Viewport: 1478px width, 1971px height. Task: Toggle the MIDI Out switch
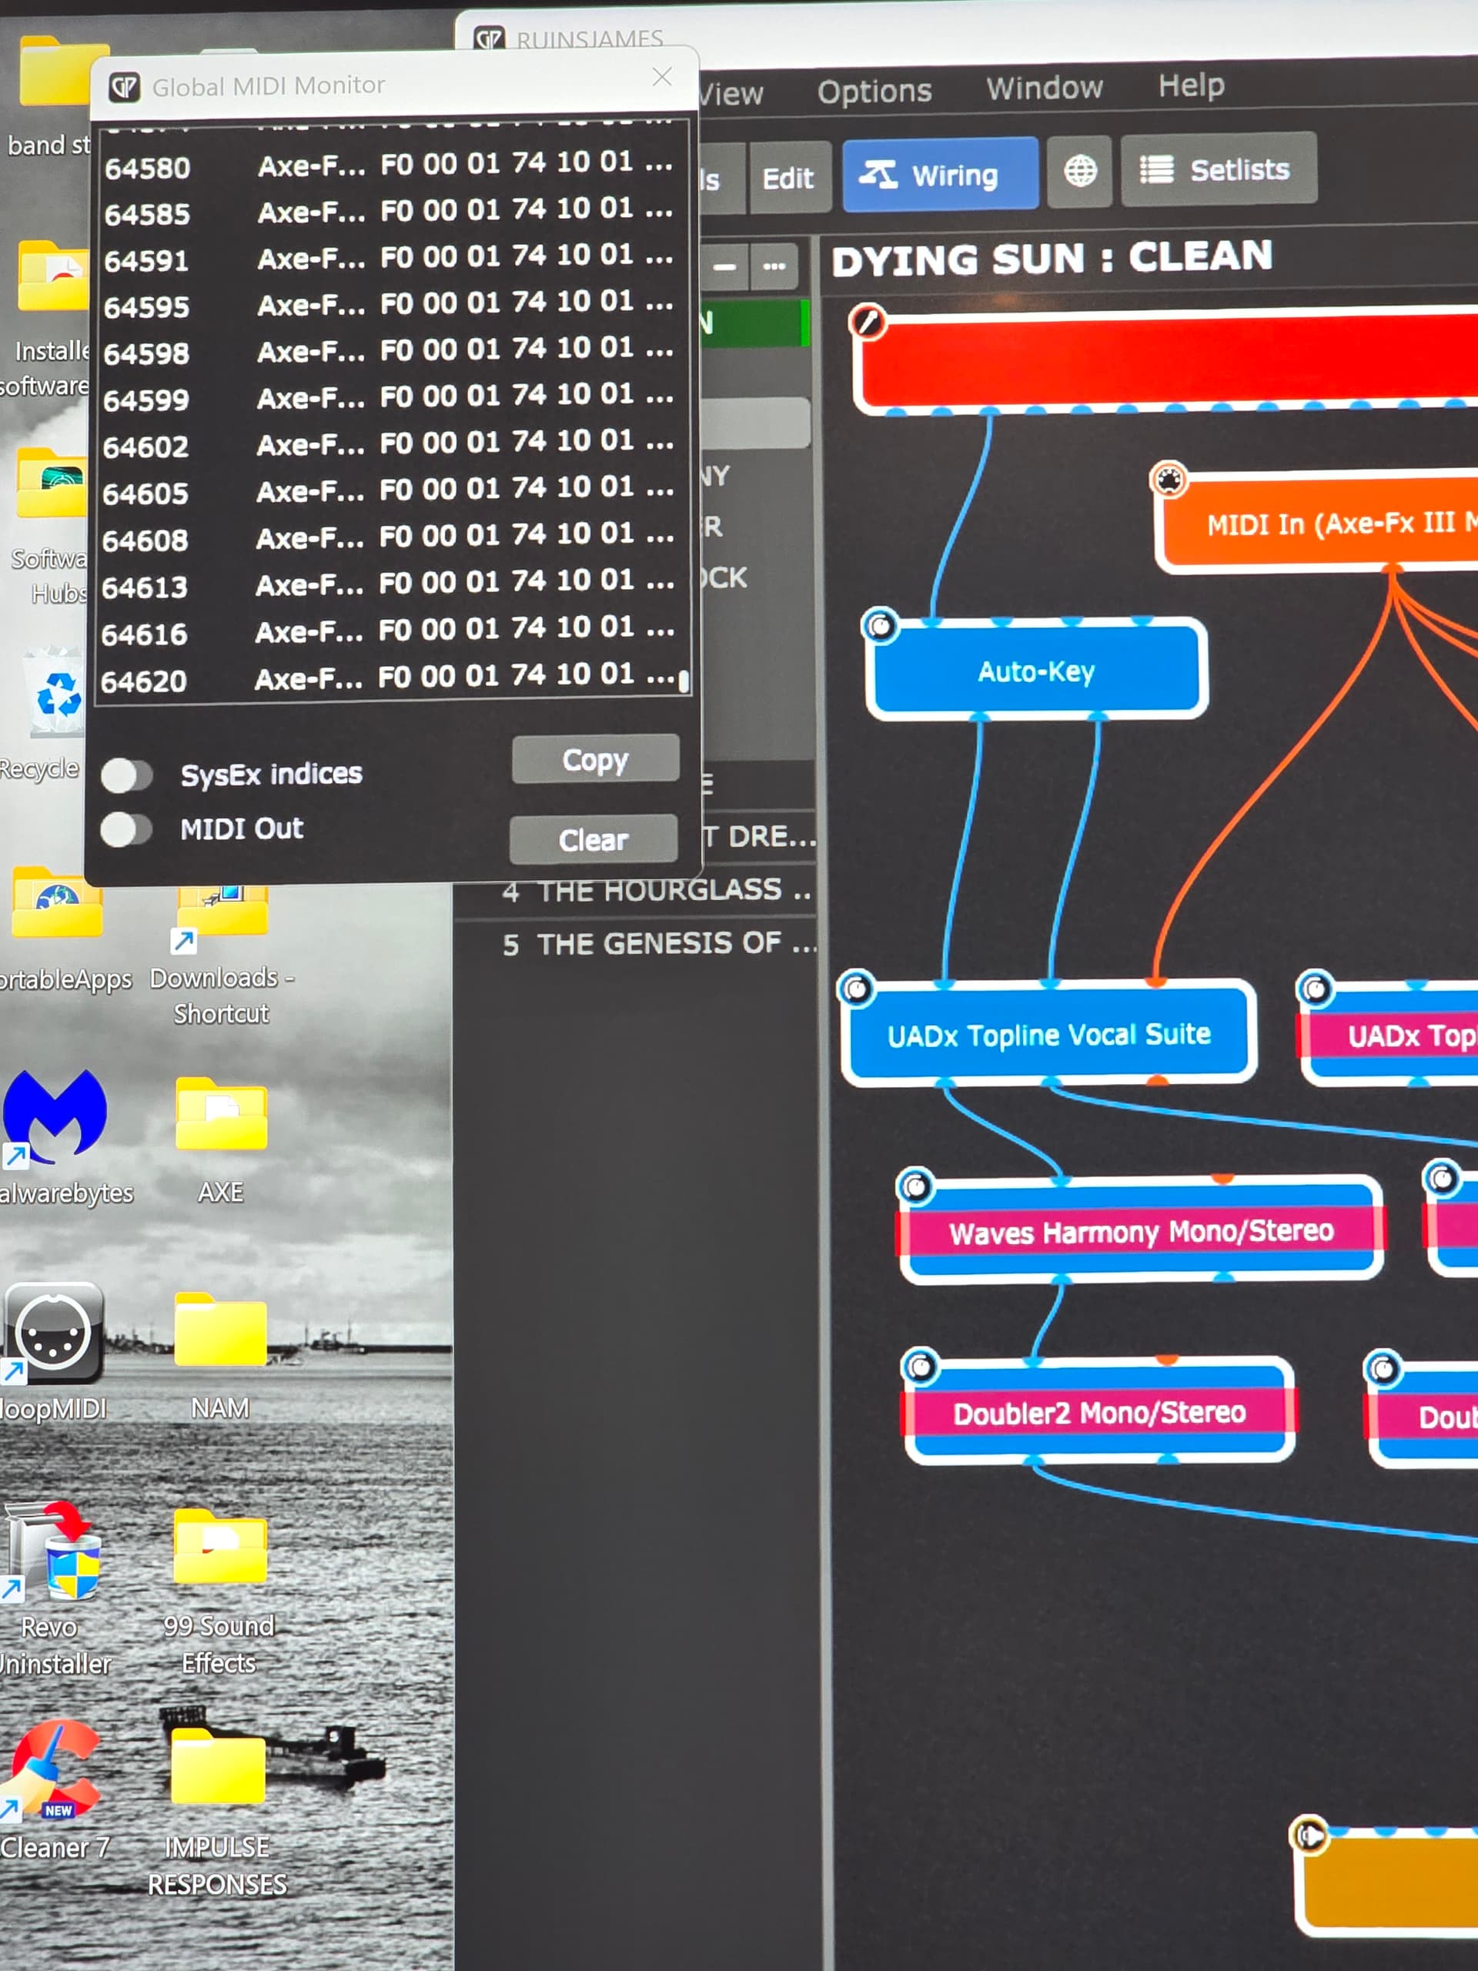[x=127, y=829]
